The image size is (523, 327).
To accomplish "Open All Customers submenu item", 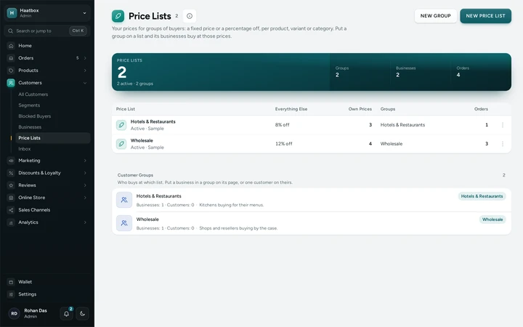I will 33,94.
